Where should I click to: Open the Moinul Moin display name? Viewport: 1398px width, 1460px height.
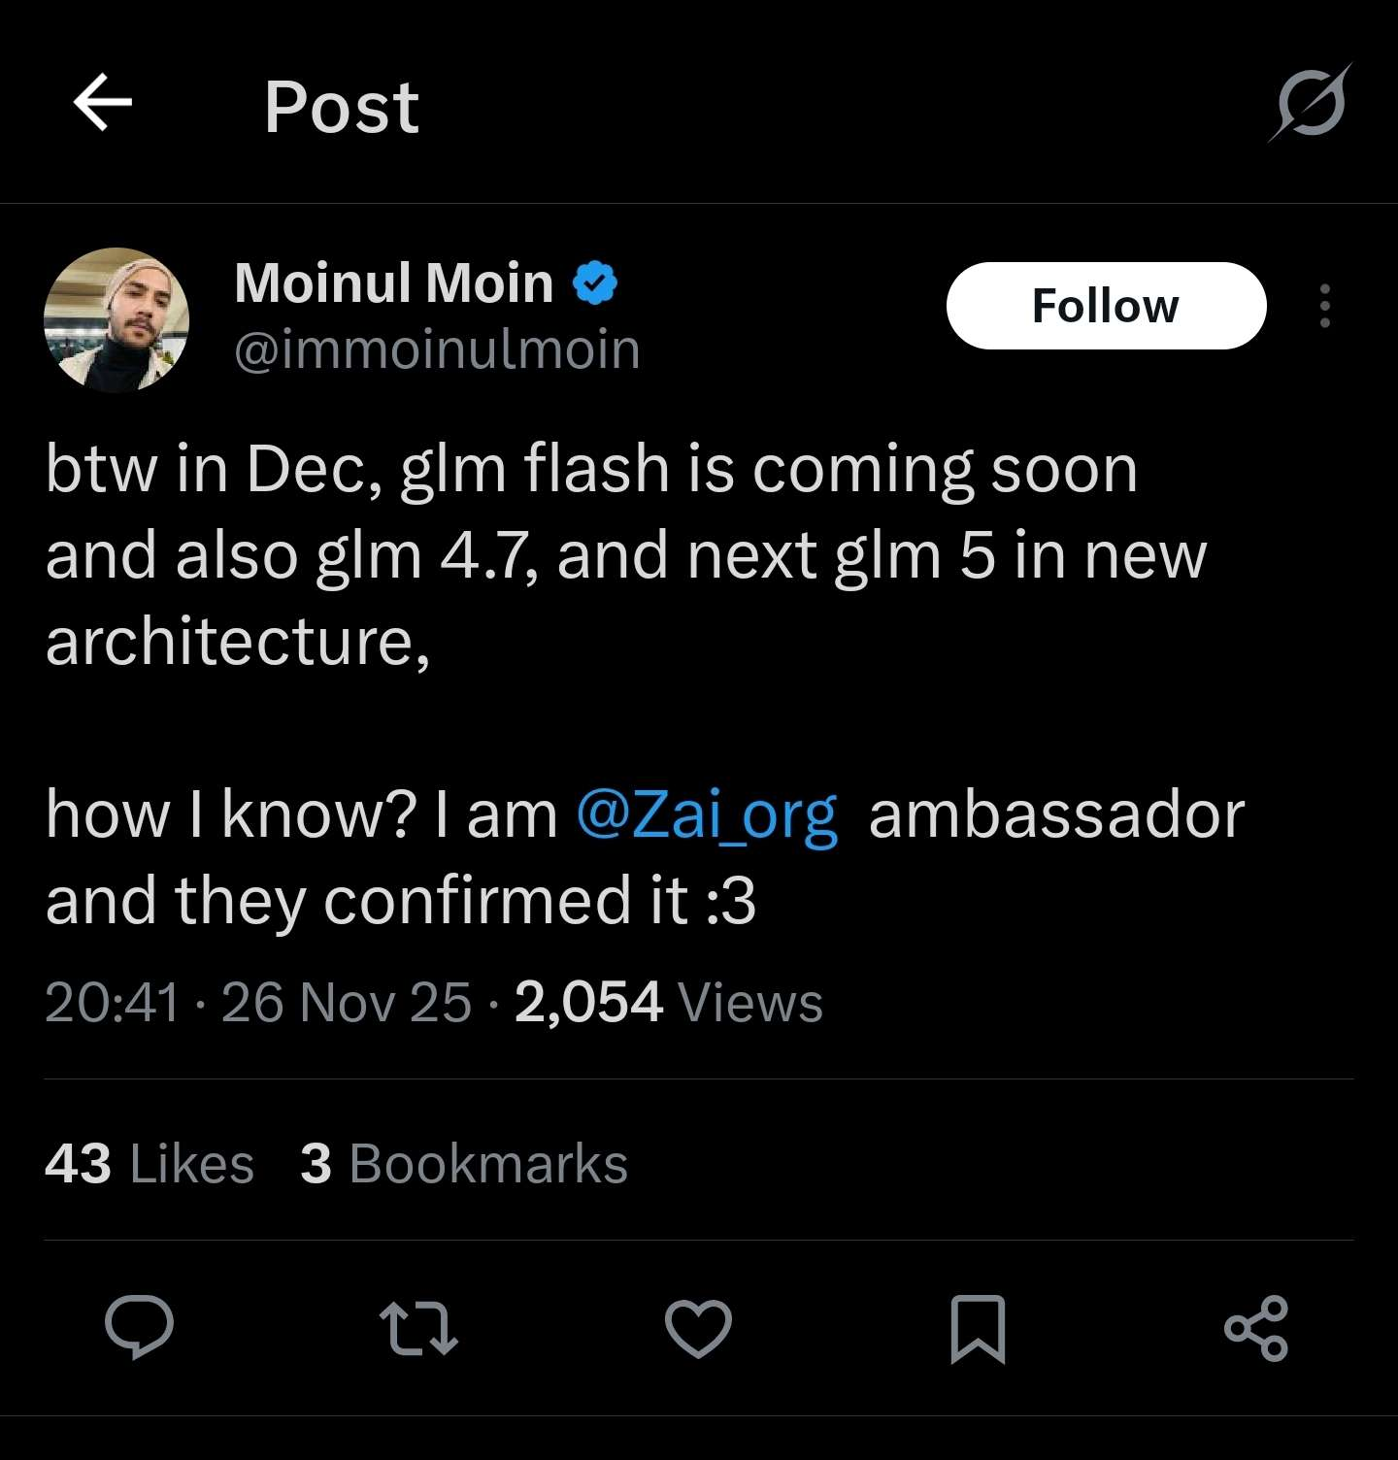(393, 283)
